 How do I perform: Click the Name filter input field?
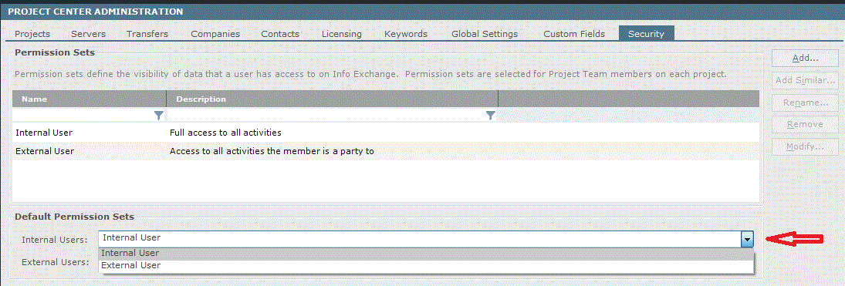tap(83, 116)
